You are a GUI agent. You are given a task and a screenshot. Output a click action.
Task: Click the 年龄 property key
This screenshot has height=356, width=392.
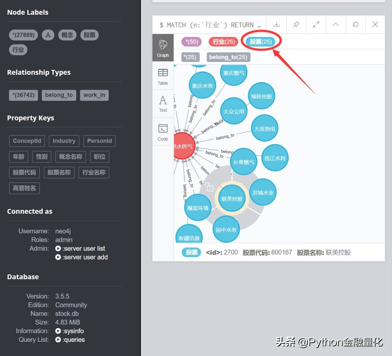coord(19,157)
